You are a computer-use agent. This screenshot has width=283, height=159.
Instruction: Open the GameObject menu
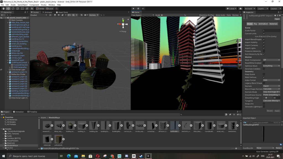tap(22, 5)
